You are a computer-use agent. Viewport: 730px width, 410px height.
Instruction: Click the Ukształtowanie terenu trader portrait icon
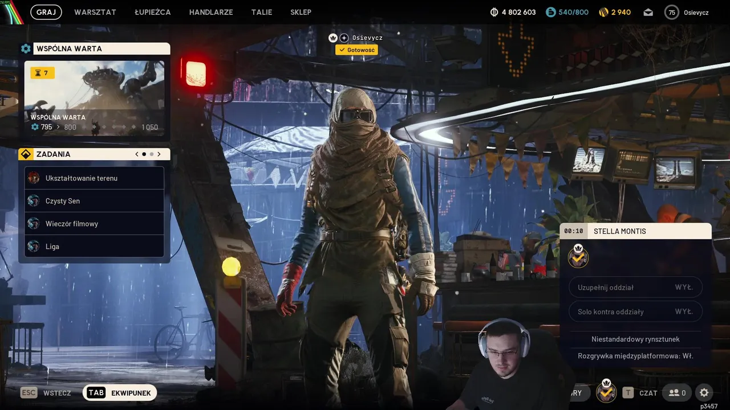coord(34,178)
